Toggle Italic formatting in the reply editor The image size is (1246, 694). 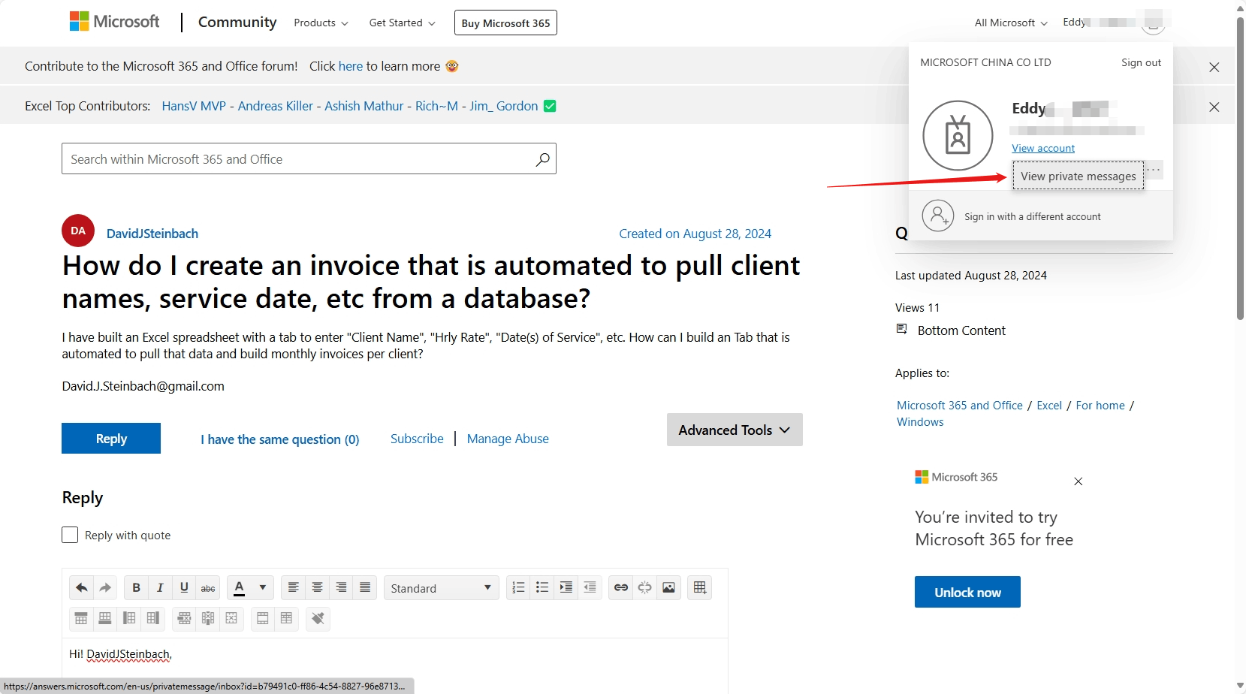(160, 587)
